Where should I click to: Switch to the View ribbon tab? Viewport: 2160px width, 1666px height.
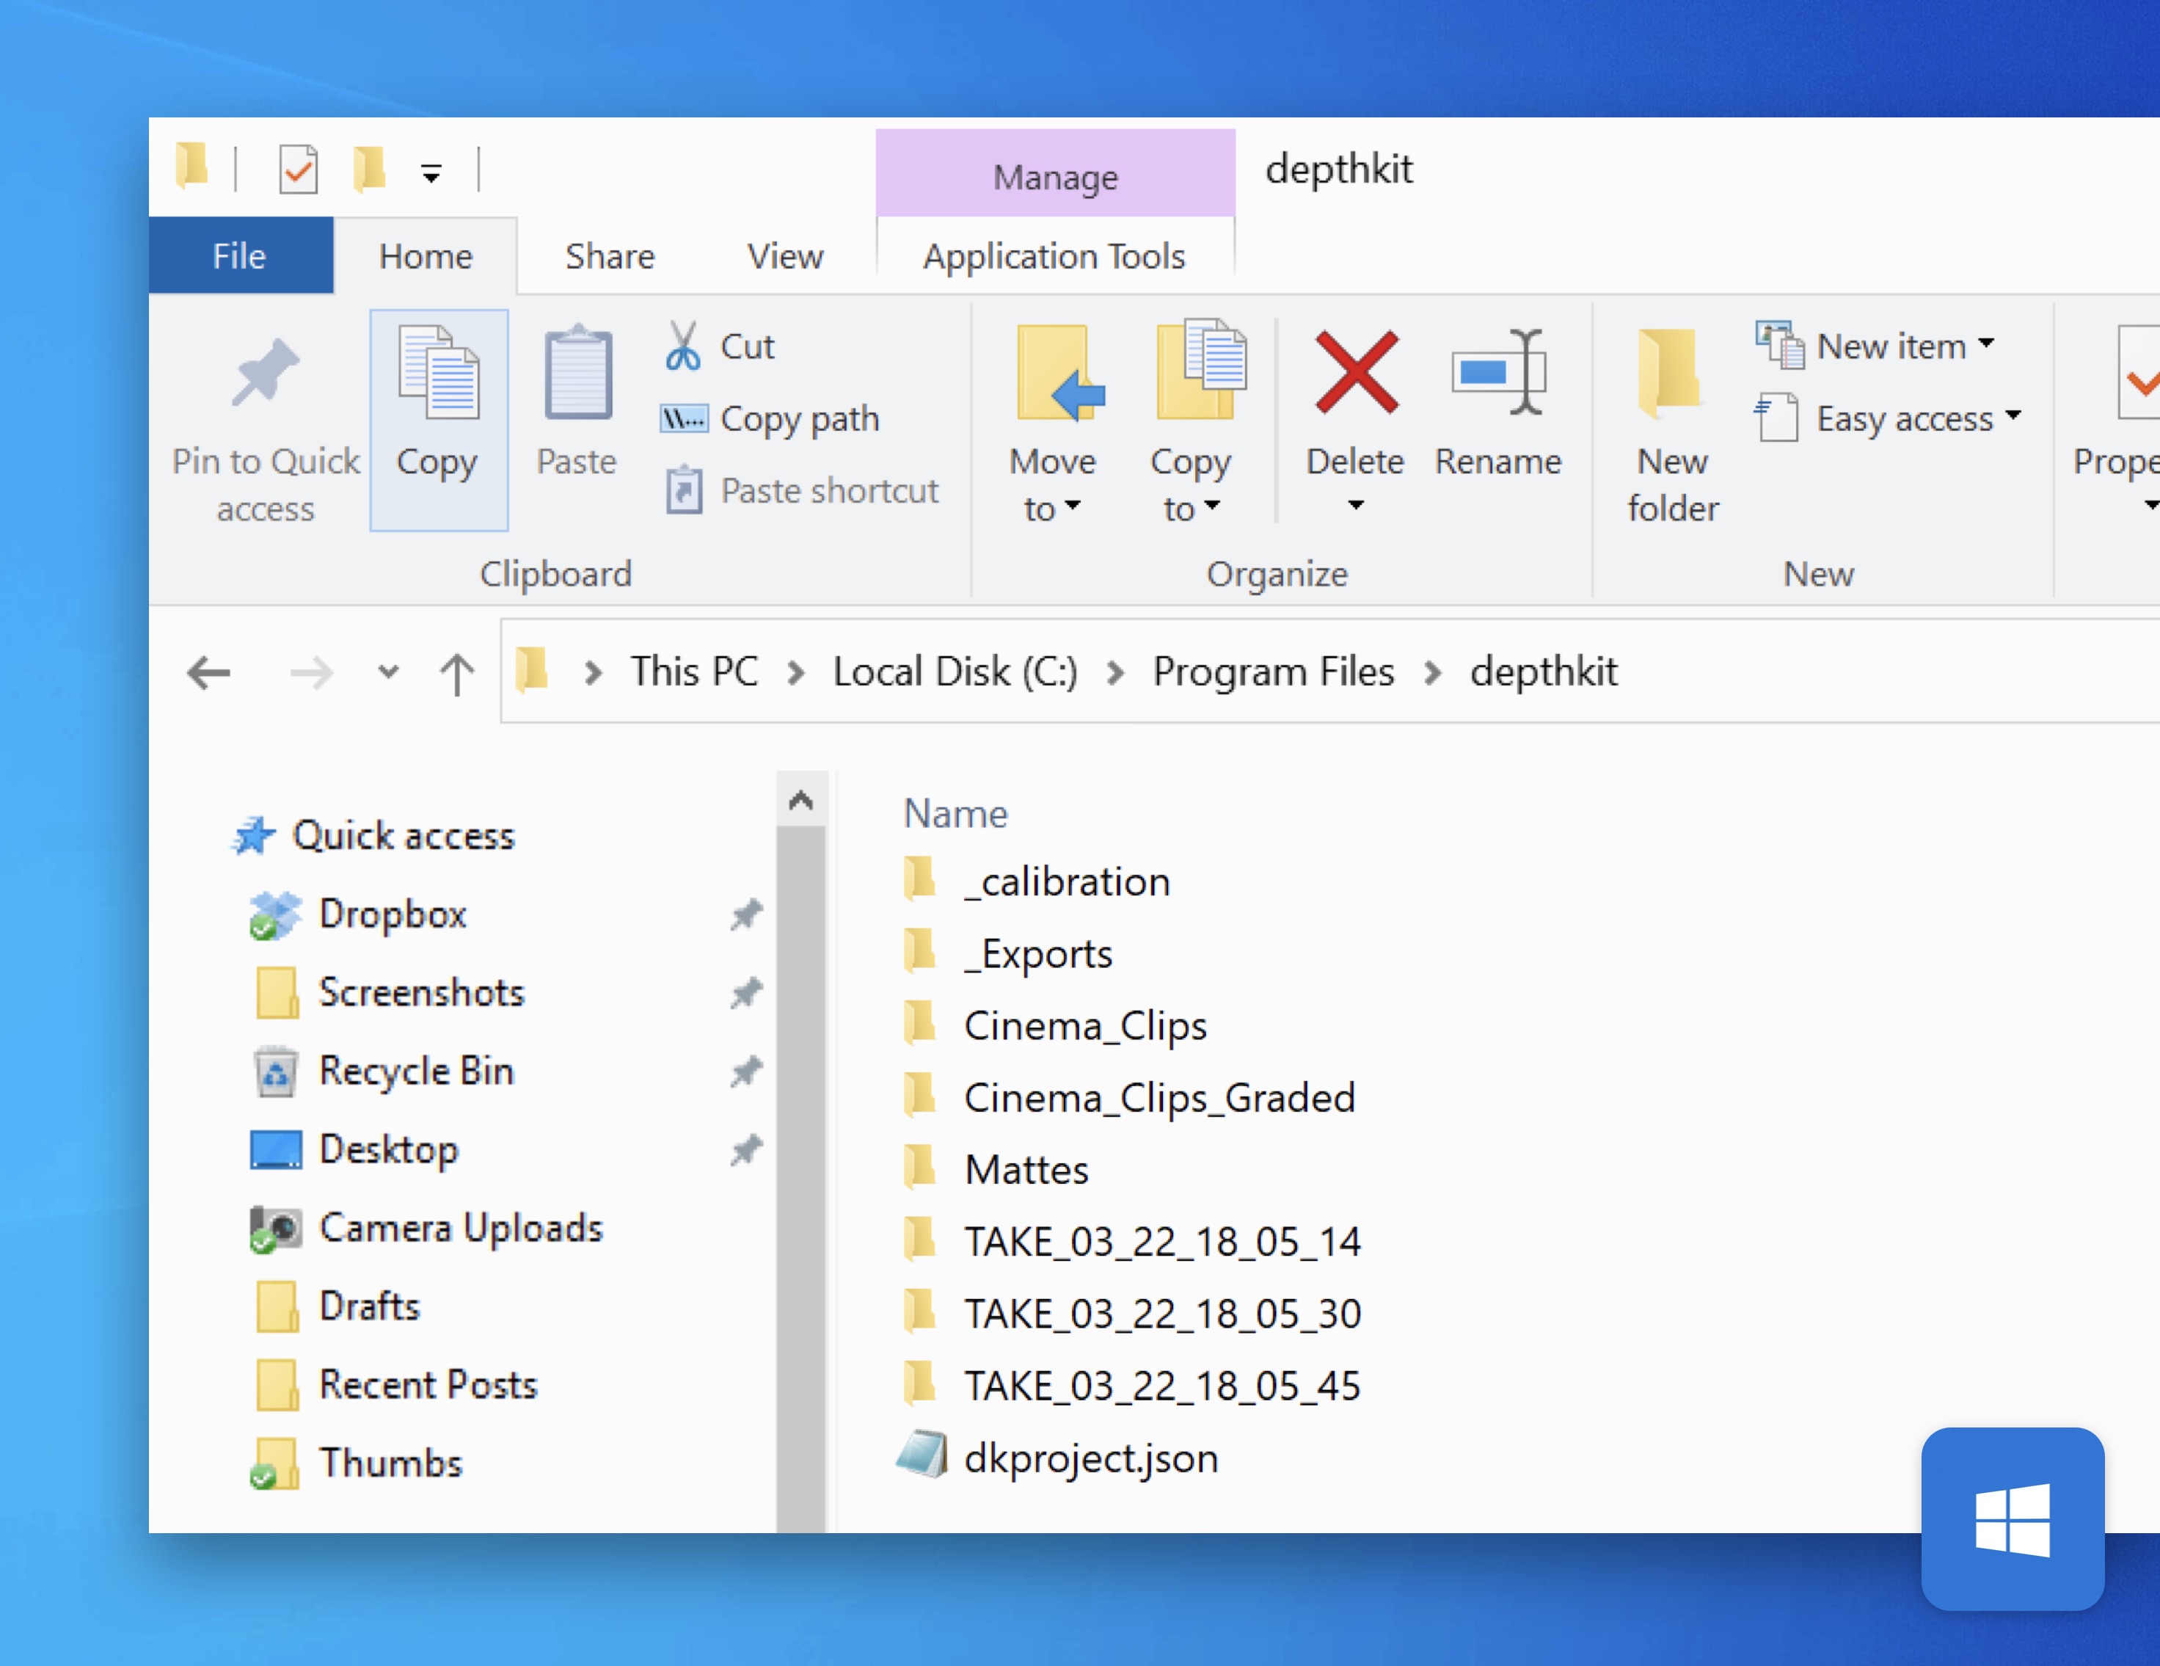pyautogui.click(x=784, y=256)
